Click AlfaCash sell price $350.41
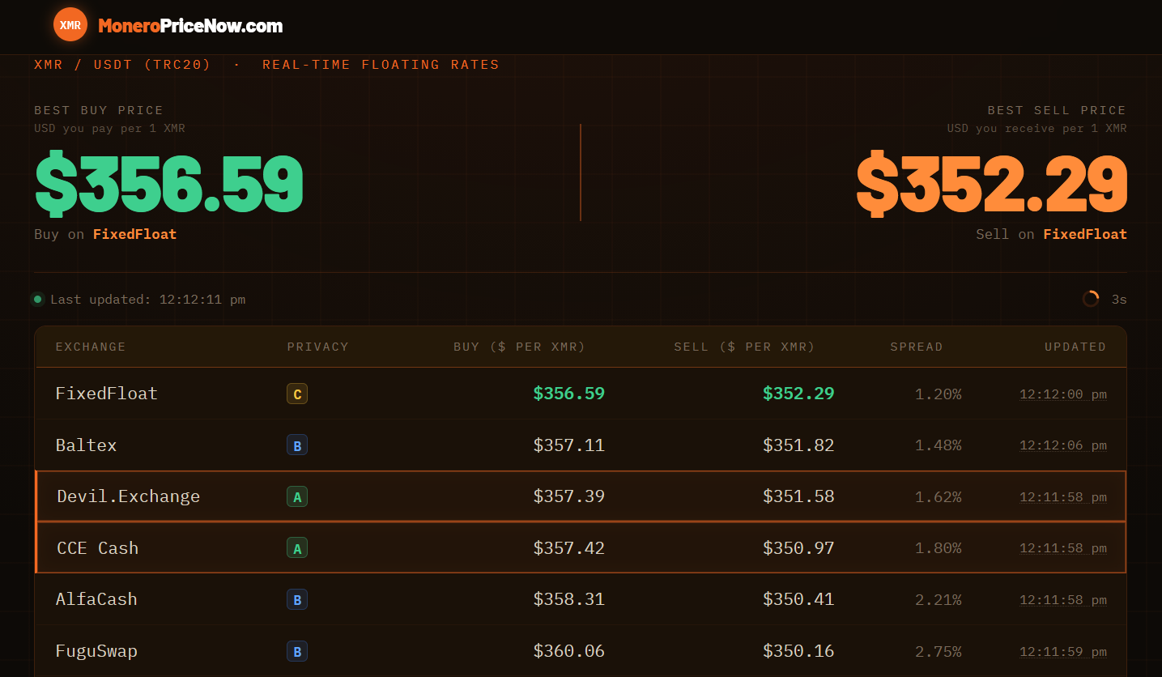Viewport: 1162px width, 677px height. (x=798, y=599)
